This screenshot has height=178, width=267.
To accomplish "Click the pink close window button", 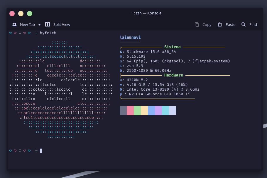I will 12,13.
